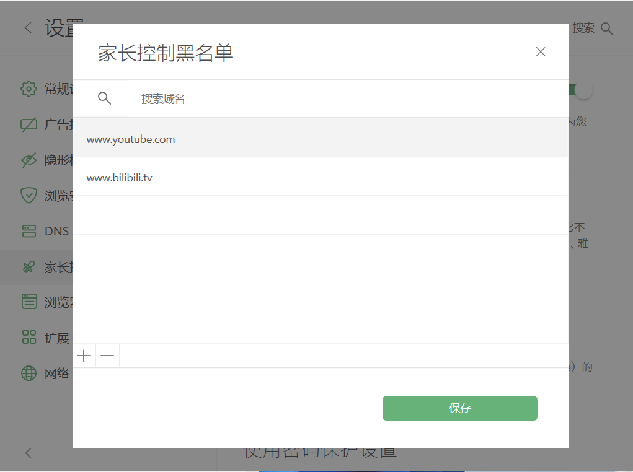Image resolution: width=633 pixels, height=472 pixels.
Task: Open 网络 network globe icon
Action: coord(29,373)
